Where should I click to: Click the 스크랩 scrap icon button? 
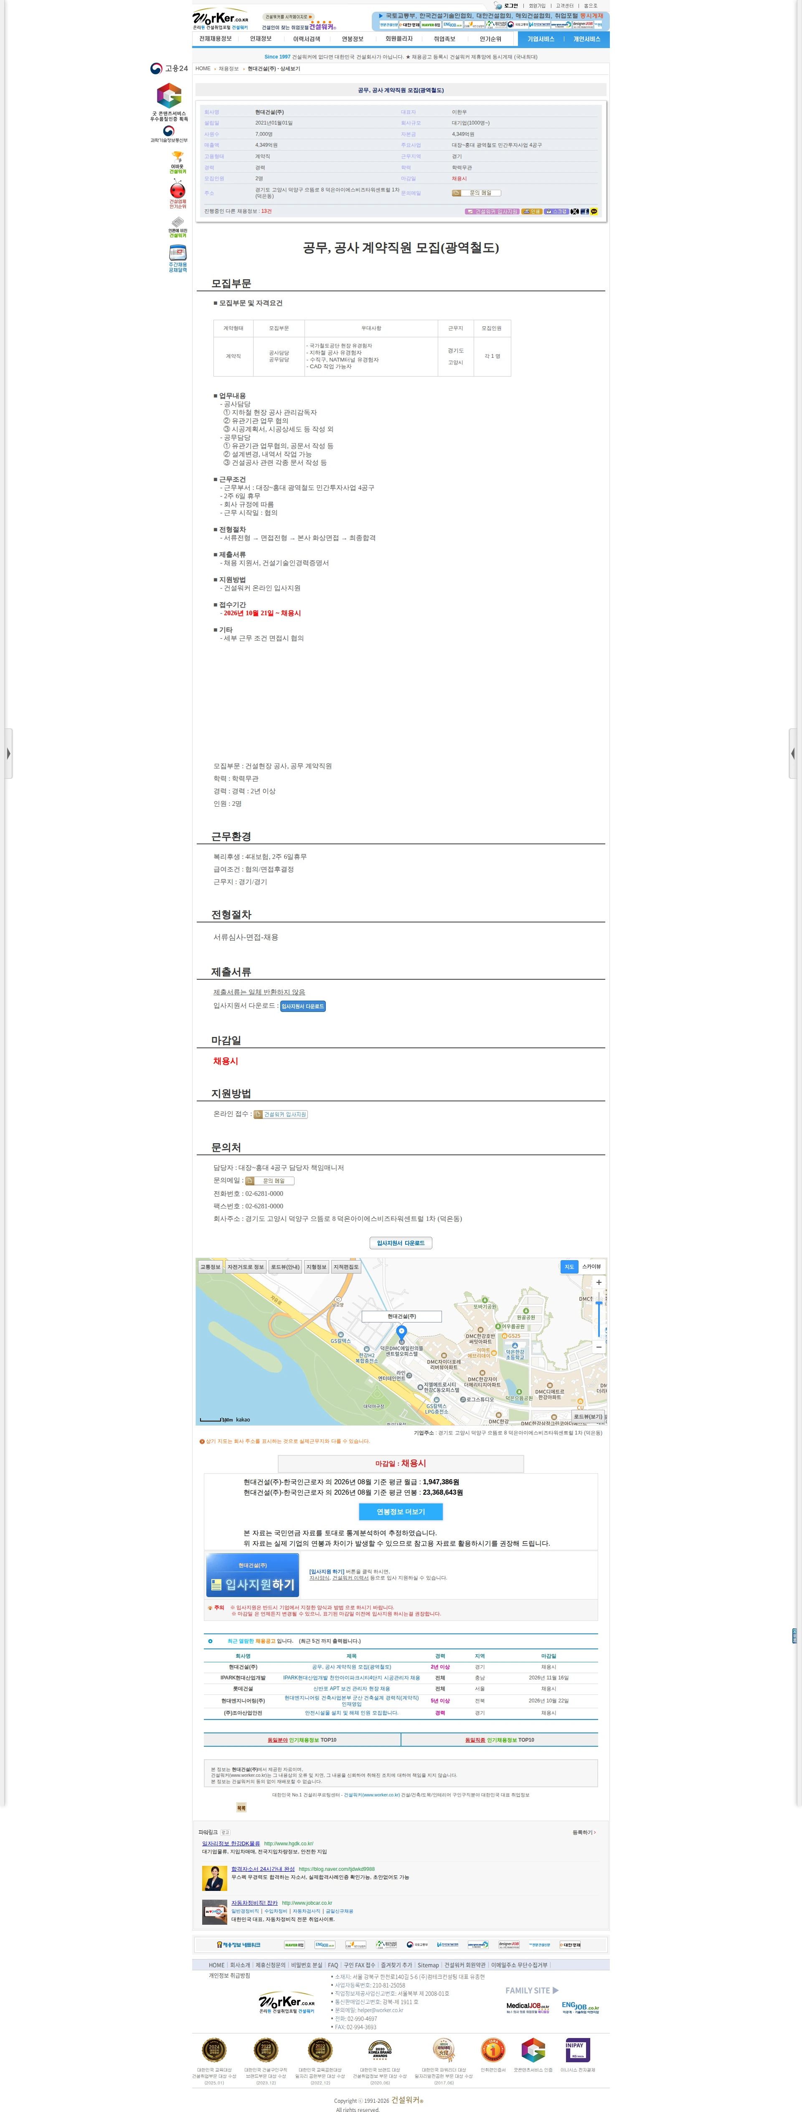click(x=556, y=211)
